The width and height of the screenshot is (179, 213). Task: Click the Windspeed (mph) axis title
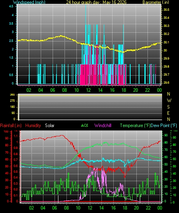tap(29, 2)
